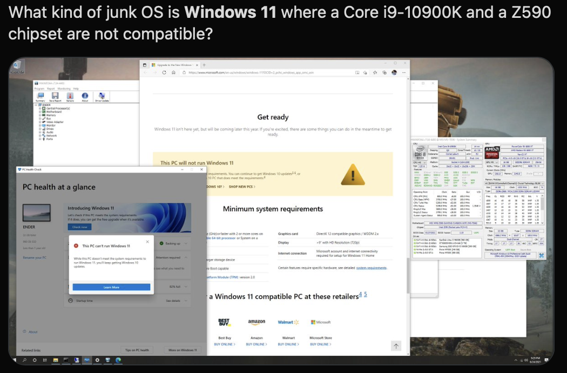
Task: Open the Help menu in HWiNFO
Action: (x=76, y=89)
